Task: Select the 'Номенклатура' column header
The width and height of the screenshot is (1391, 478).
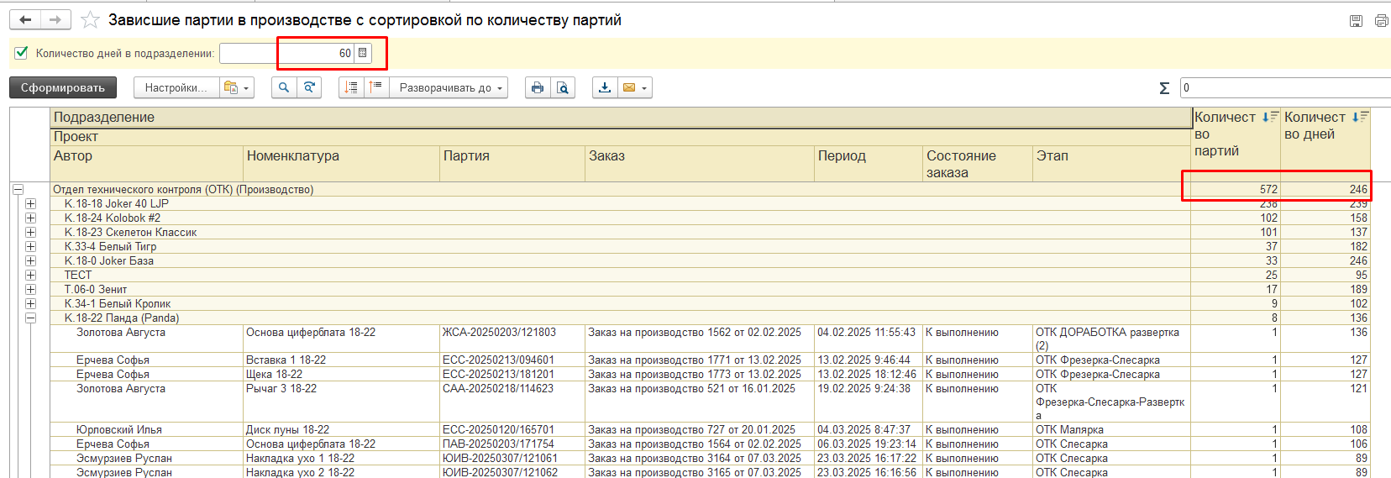Action: 293,156
